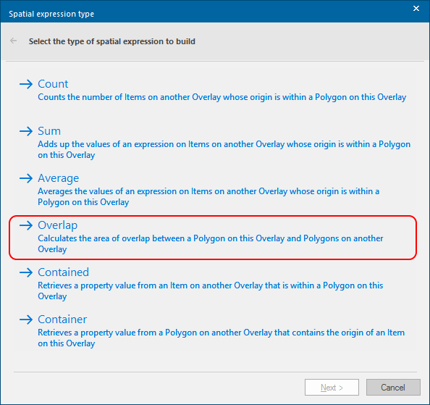Click the Overlap area calculation description
Viewport: 430px width, 405px height.
(211, 243)
